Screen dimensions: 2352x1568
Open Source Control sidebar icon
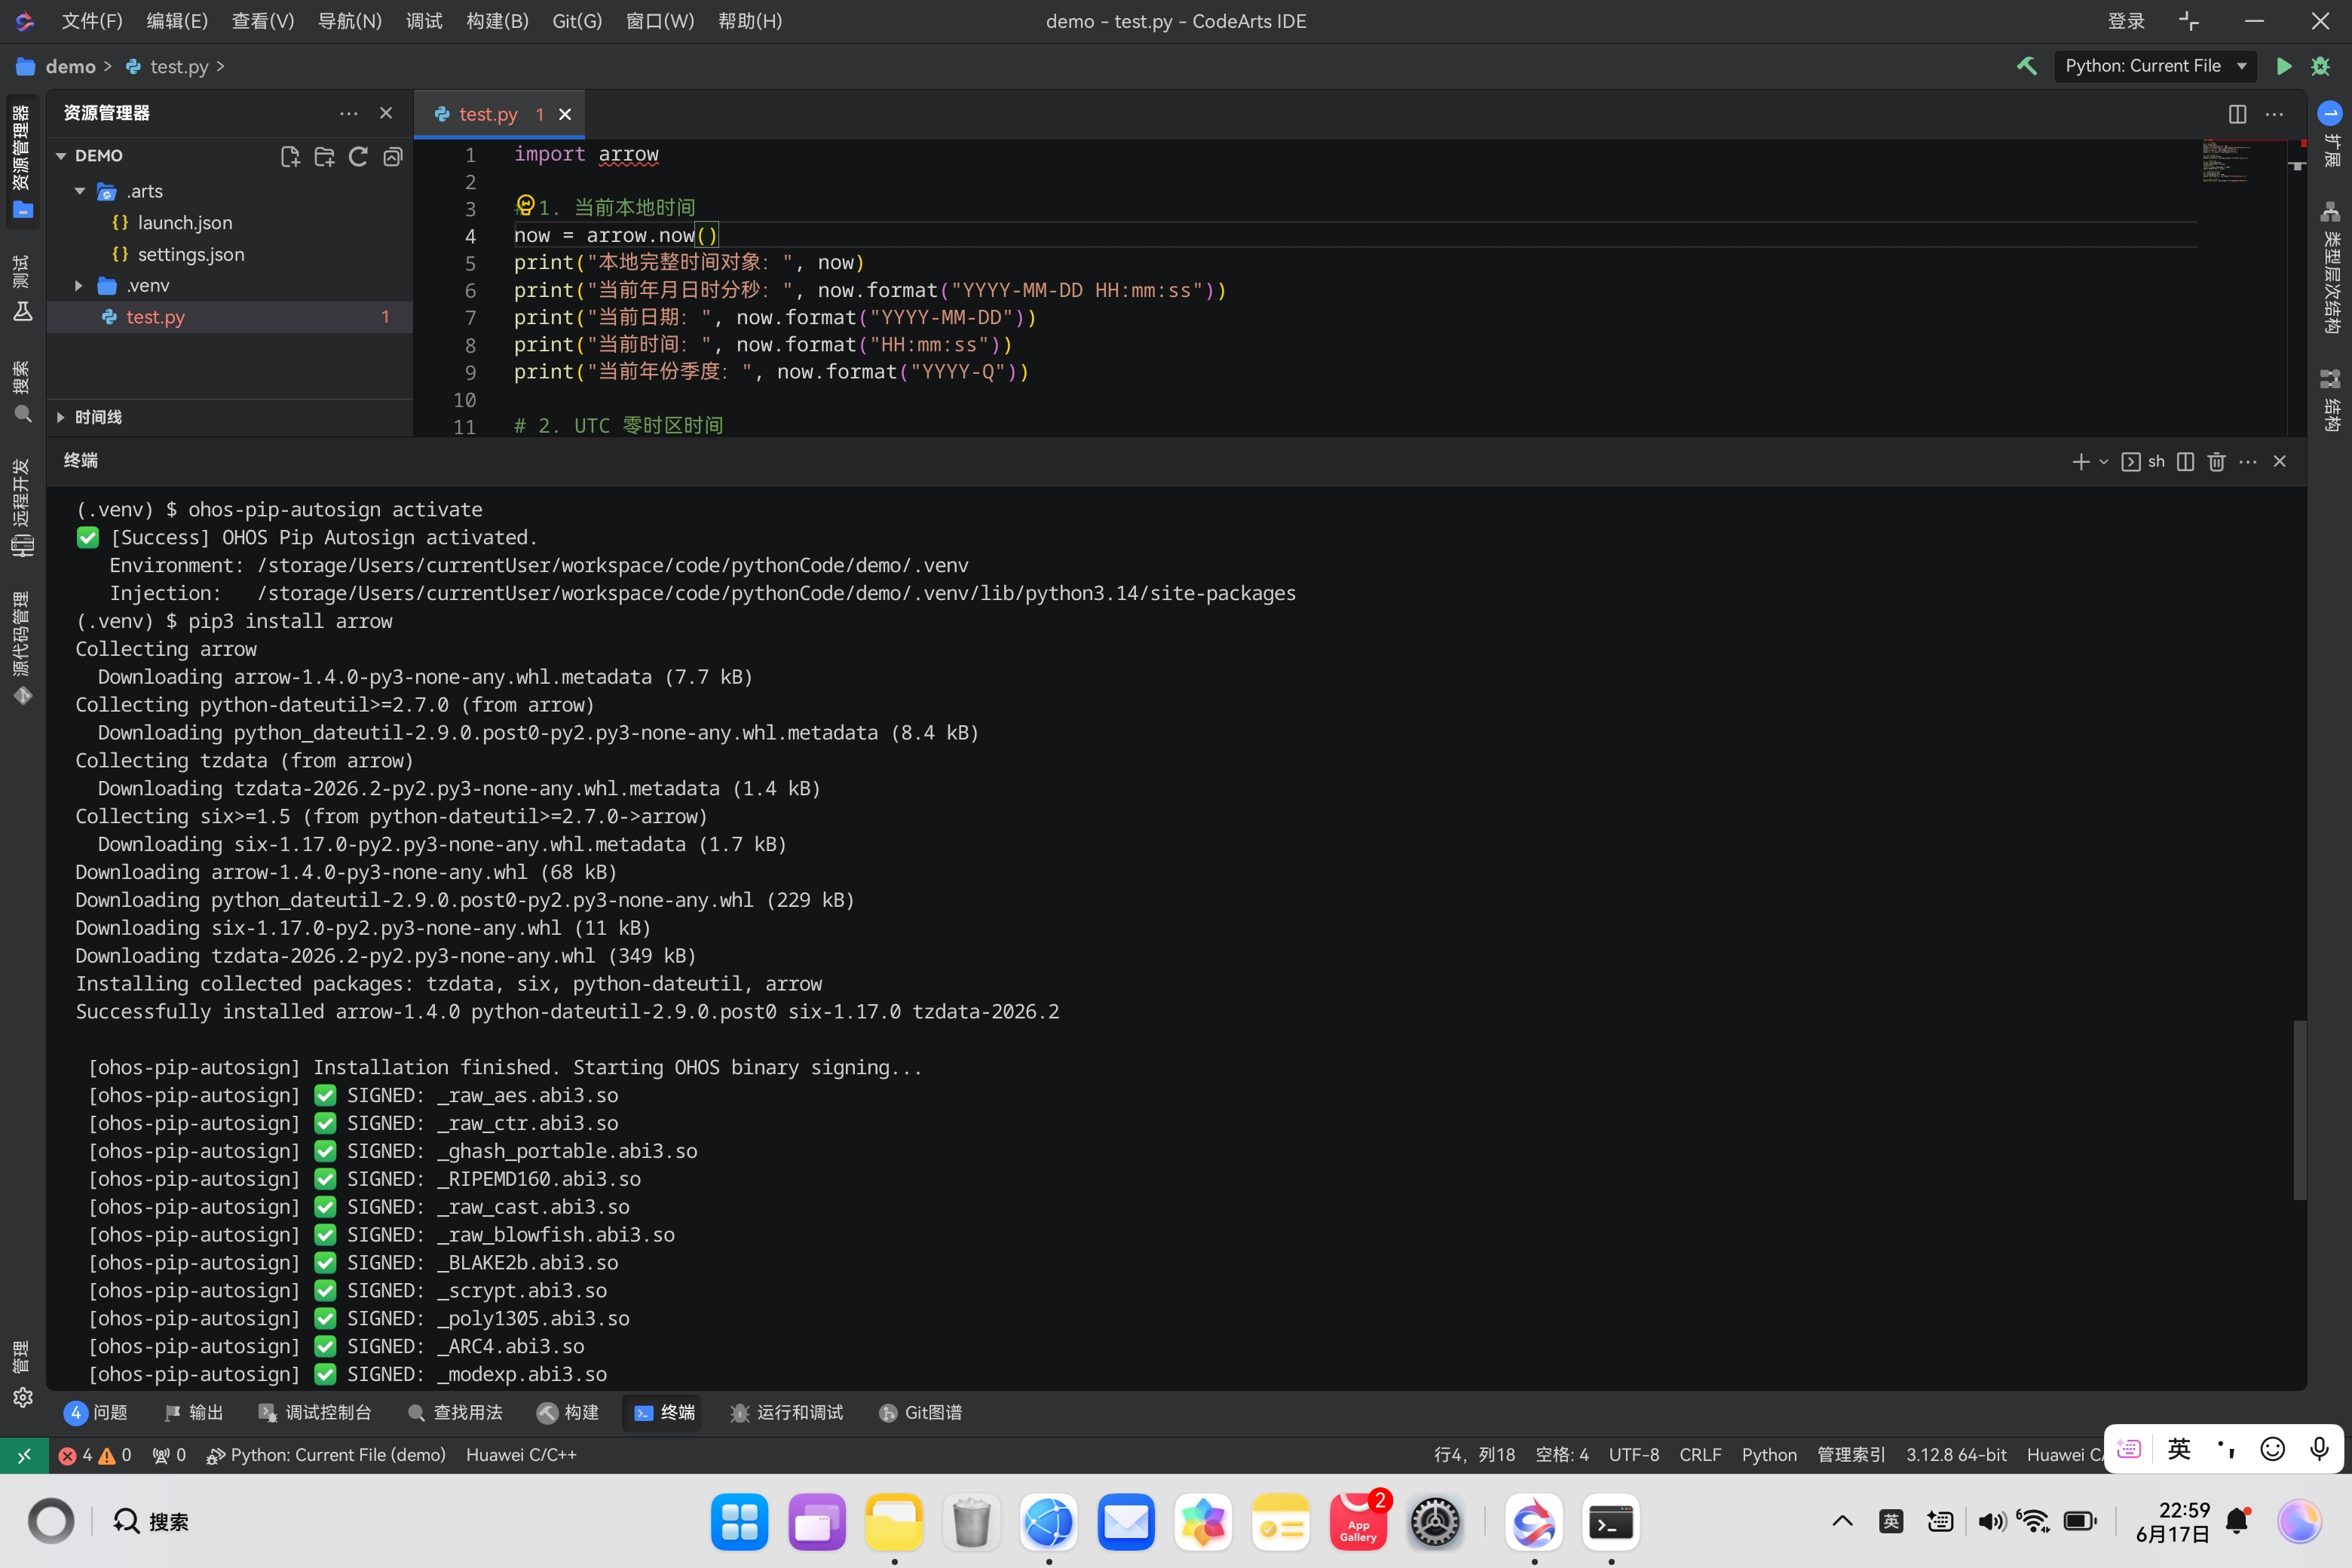(22, 648)
